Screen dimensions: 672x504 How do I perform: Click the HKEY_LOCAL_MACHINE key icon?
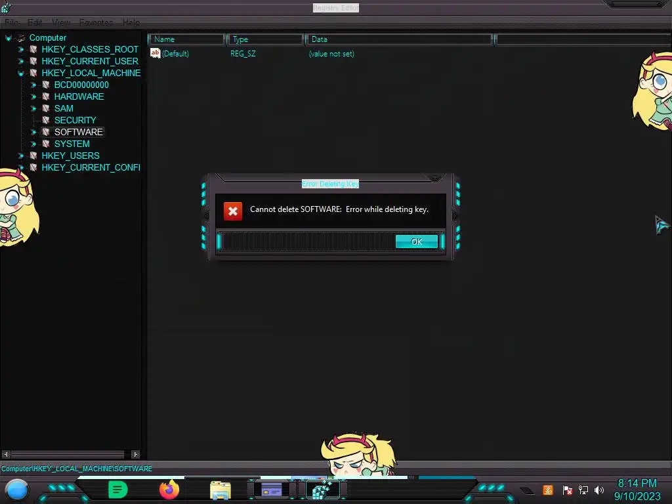point(33,73)
